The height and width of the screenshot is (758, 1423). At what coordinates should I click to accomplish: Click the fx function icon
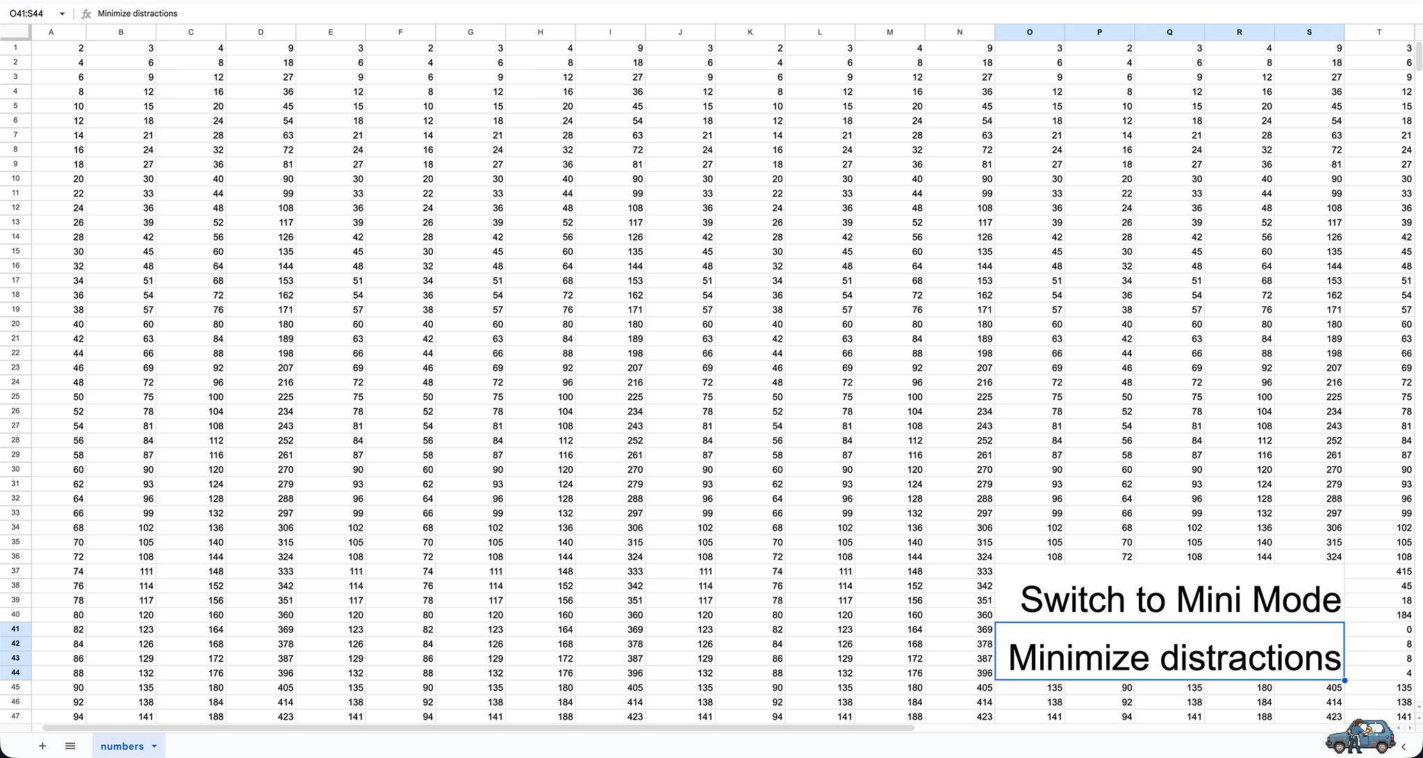[x=86, y=13]
